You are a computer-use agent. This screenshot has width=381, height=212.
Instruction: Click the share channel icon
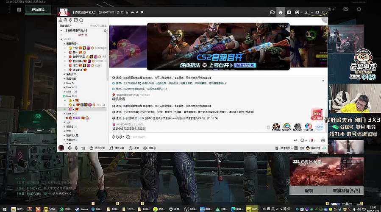(x=137, y=12)
